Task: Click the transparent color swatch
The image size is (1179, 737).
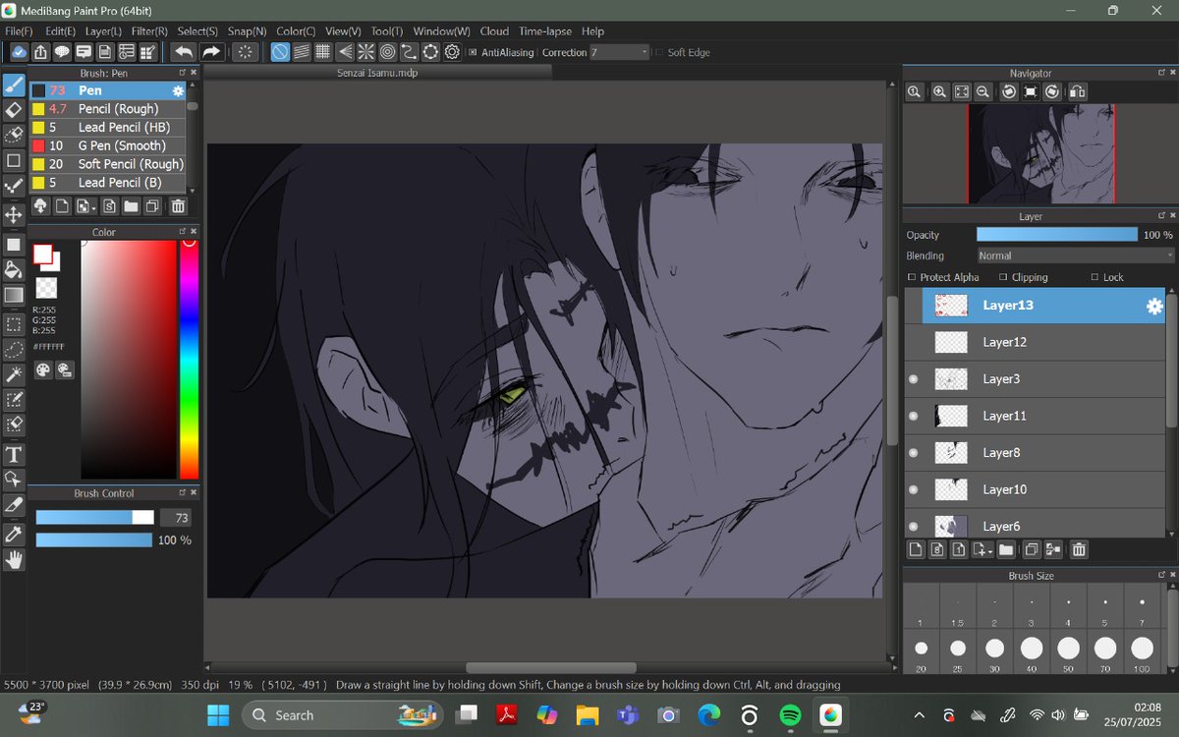Action: (46, 288)
